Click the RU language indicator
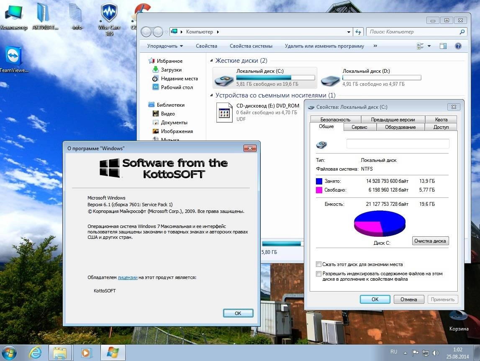480x361 pixels. click(394, 352)
